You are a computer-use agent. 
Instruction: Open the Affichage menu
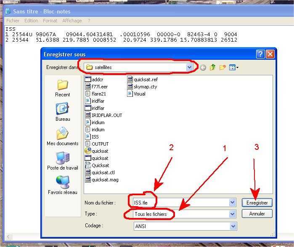point(72,21)
